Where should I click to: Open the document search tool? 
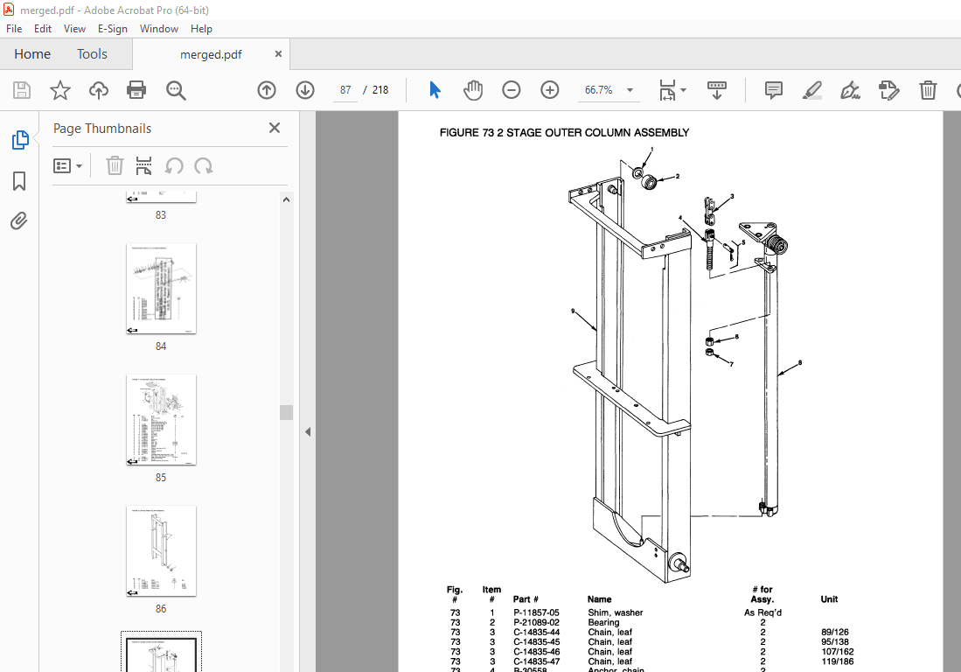point(175,90)
